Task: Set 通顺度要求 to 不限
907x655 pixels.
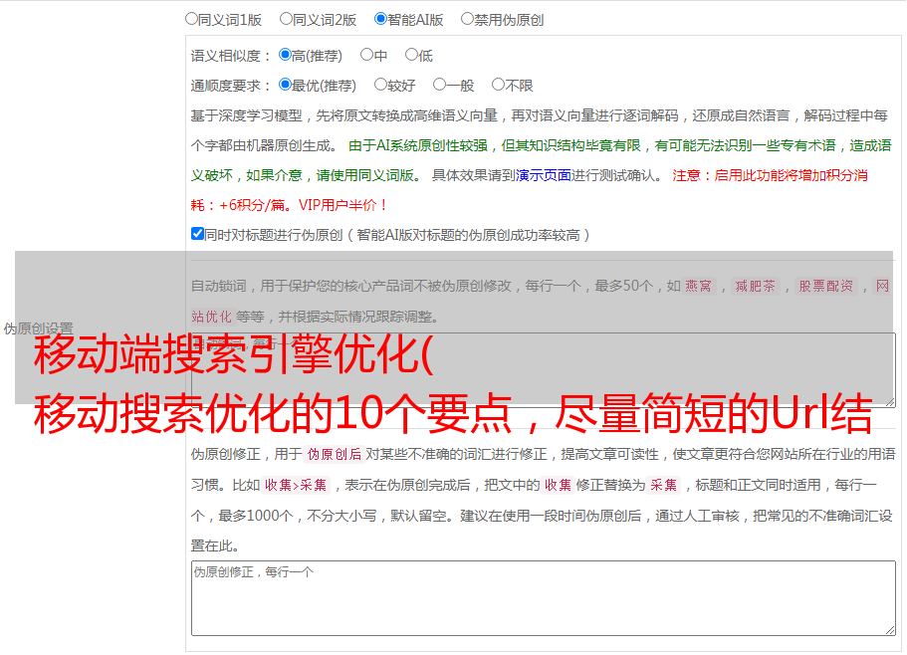Action: [x=498, y=85]
